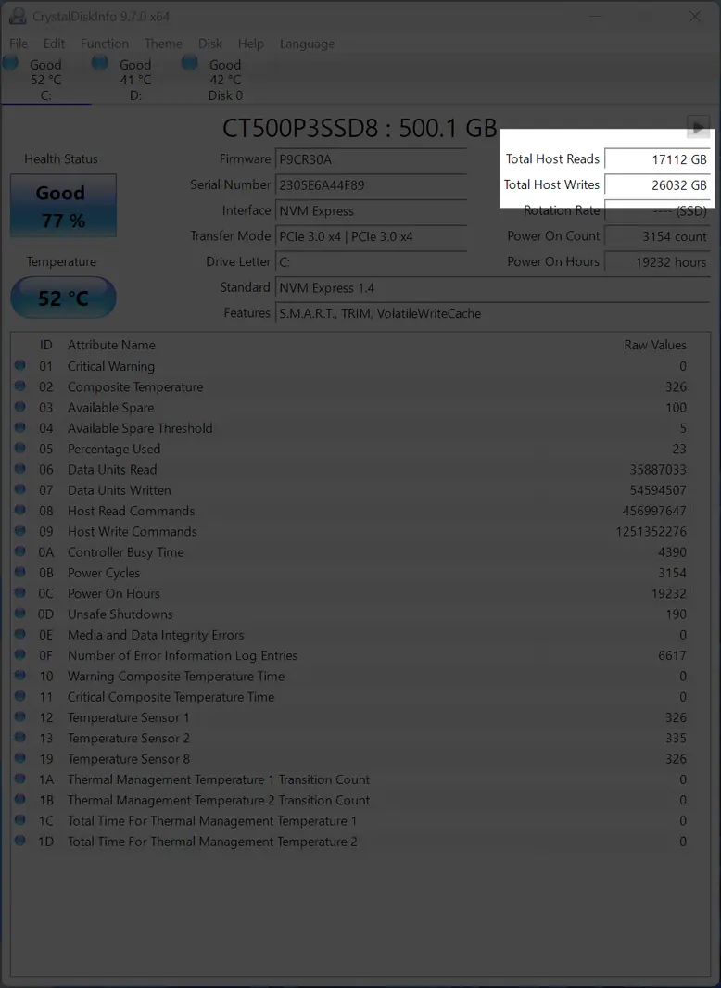721x988 pixels.
Task: Click the Available Spare status dot
Action: 20,407
